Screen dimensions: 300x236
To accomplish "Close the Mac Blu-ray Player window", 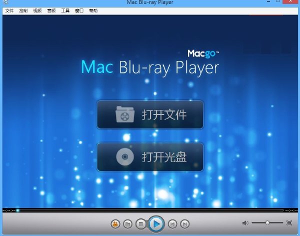I will (x=290, y=1).
